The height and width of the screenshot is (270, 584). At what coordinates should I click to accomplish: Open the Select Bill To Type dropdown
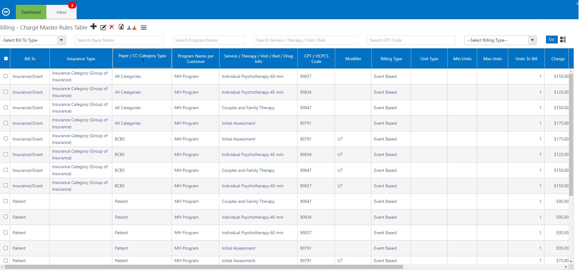(33, 40)
